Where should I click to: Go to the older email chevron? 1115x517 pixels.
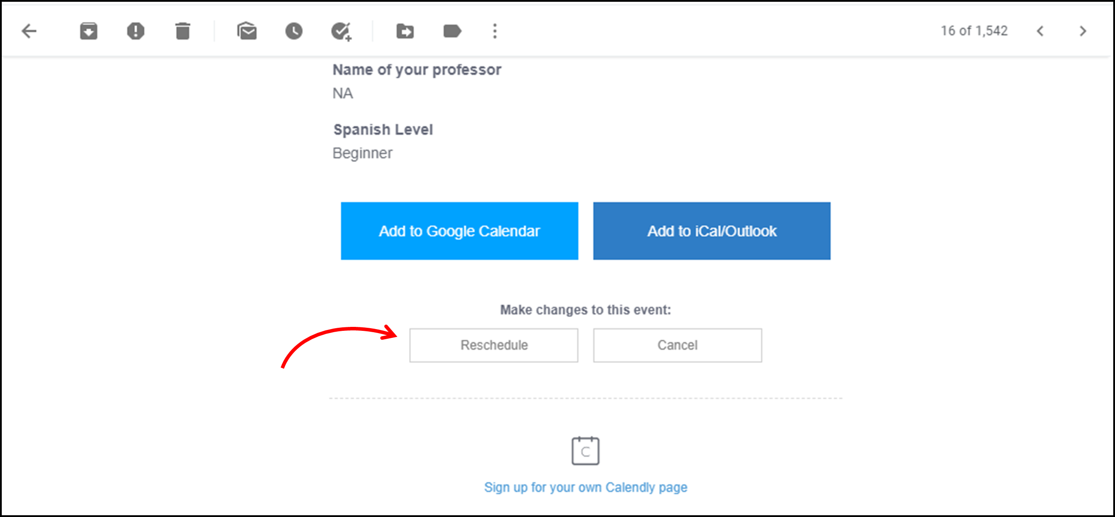click(x=1083, y=31)
